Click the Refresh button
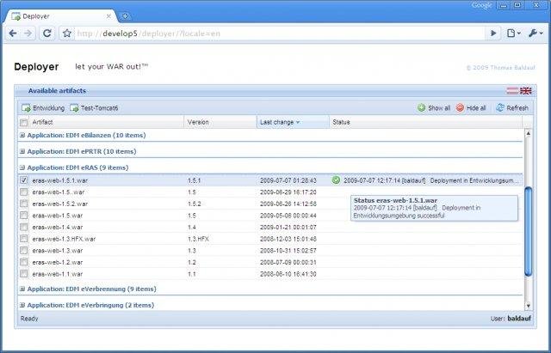 click(512, 108)
